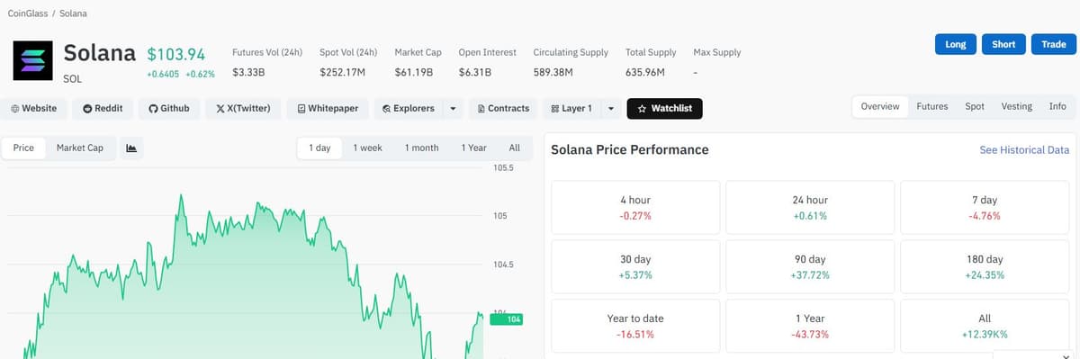Click the Open Interest value $6.31B
Screen dimensions: 1080x359
[x=475, y=72]
